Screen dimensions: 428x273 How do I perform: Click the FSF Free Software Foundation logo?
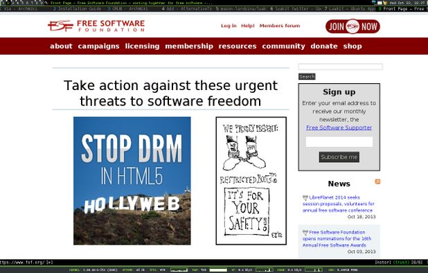tap(96, 26)
